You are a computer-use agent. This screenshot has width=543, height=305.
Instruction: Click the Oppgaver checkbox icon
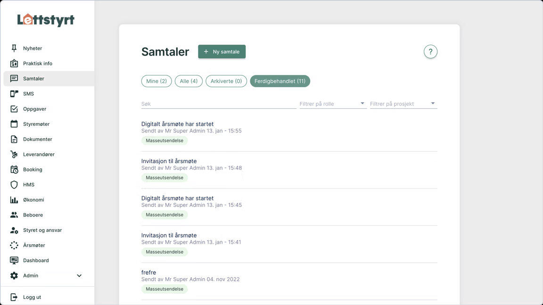click(x=14, y=109)
